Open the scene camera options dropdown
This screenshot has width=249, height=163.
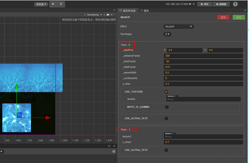pos(109,15)
